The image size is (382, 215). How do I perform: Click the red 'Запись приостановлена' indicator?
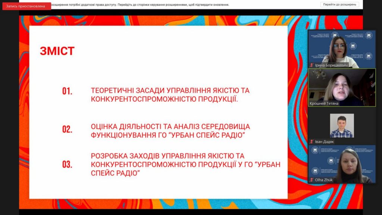26,6
